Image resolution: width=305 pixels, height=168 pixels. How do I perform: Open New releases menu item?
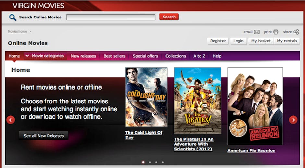(83, 56)
